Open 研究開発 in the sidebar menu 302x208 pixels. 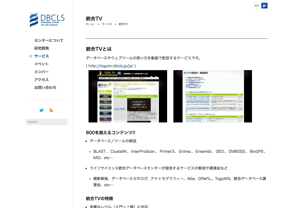[x=42, y=48]
